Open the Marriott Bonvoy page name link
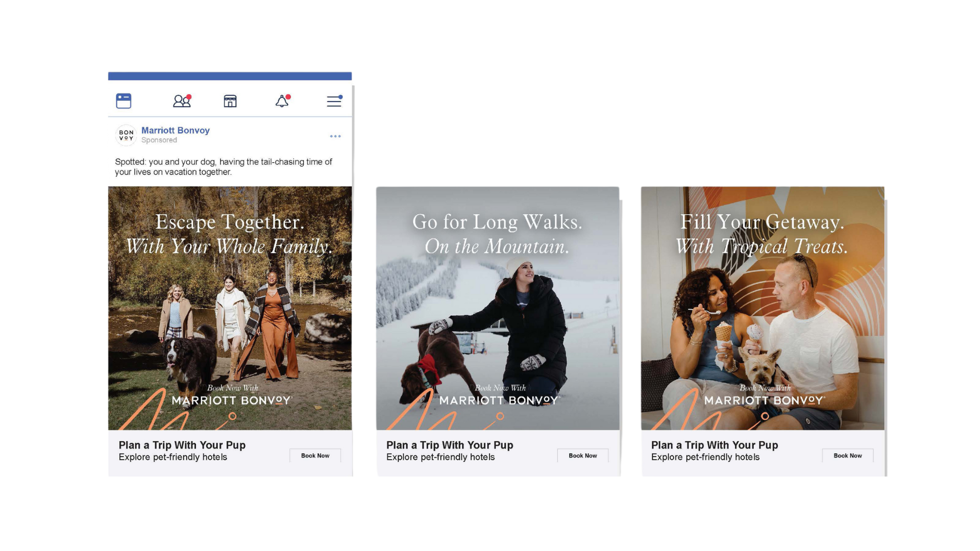The image size is (980, 551). coord(176,130)
